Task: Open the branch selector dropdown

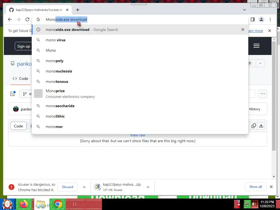Action: pos(26,94)
